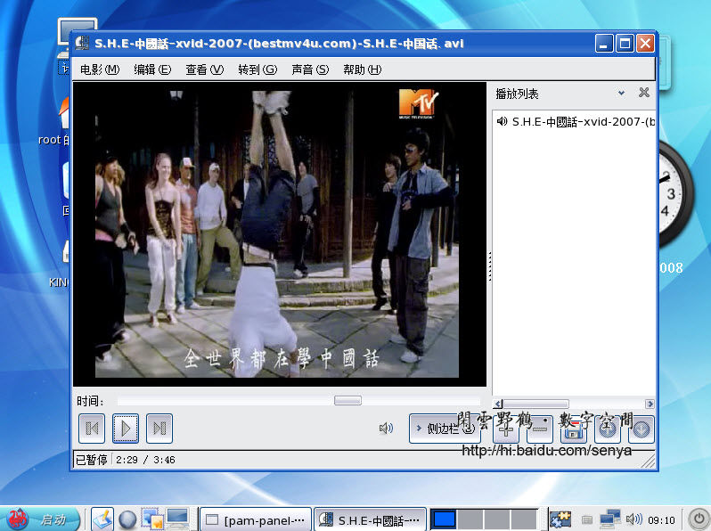Switch to the second workspace in pager

coord(470,519)
